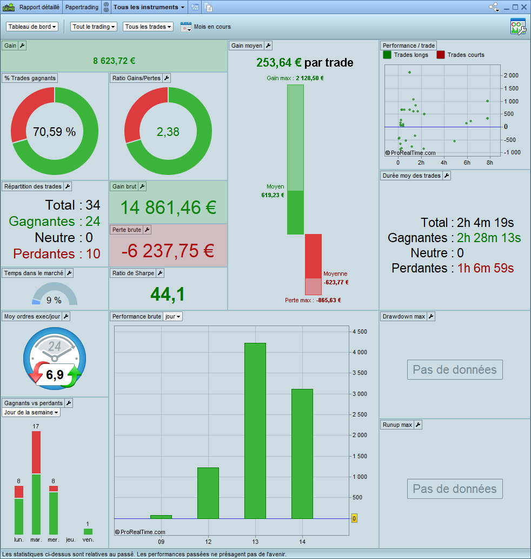Screen dimensions: 531x559
Task: Open the dashboard configuration icon at top right
Action: (x=518, y=27)
